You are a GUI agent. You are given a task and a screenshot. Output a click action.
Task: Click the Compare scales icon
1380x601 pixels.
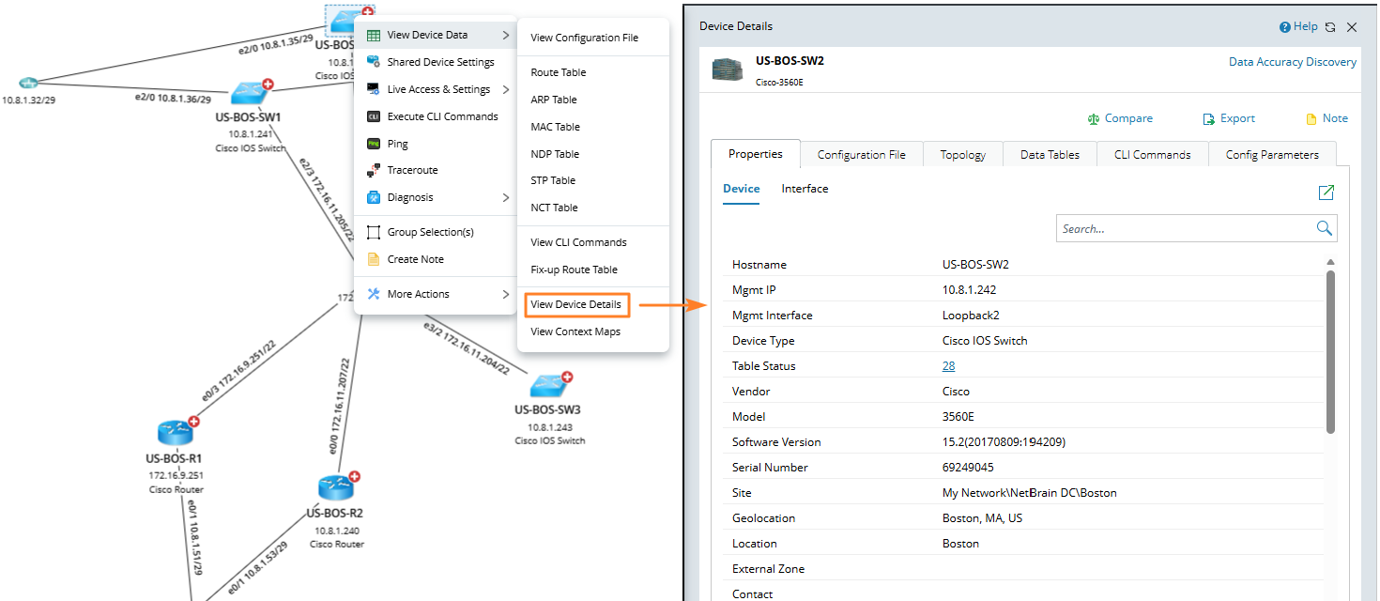point(1093,119)
